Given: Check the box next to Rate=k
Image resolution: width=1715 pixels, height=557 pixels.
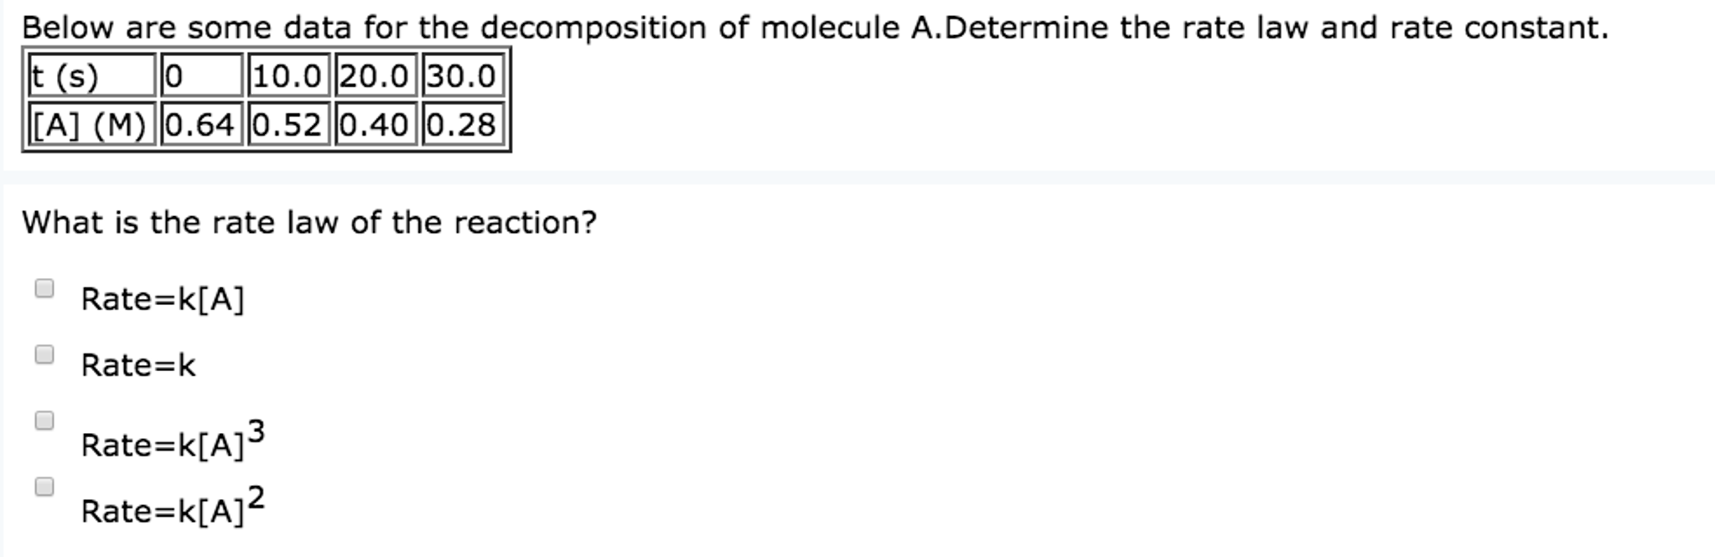Looking at the screenshot, I should 44,354.
